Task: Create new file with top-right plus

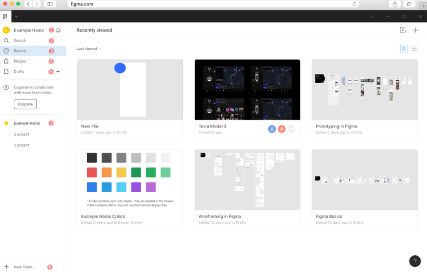Action: [416, 30]
